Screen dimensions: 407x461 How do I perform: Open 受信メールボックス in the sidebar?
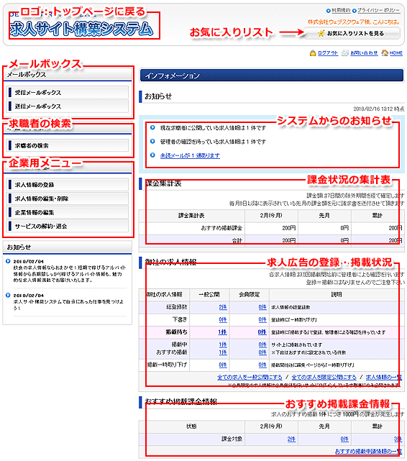(x=68, y=92)
